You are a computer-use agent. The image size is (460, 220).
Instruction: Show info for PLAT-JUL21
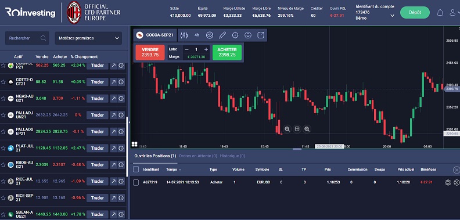pyautogui.click(x=121, y=148)
